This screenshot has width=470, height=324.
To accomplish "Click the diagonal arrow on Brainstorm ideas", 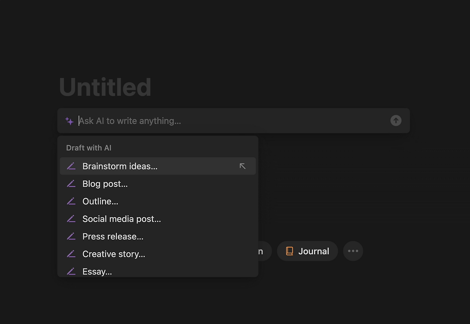I will (x=242, y=166).
